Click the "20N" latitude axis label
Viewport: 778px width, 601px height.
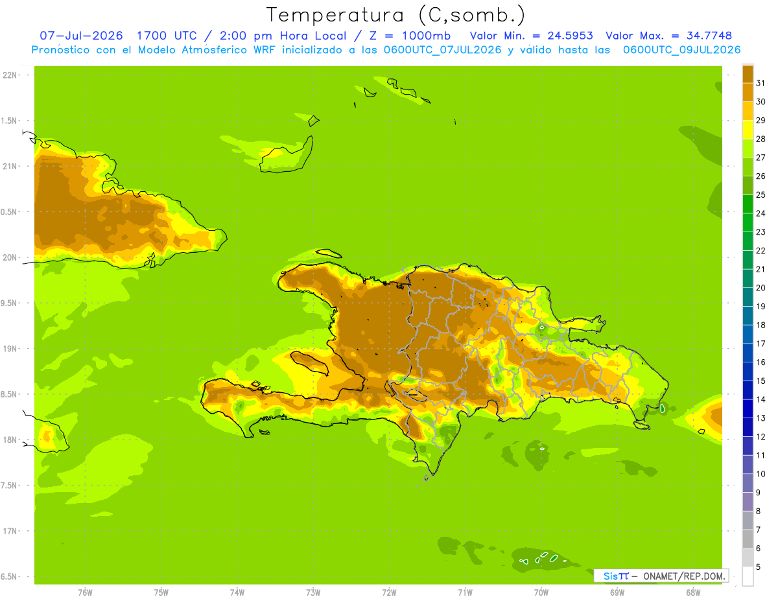point(10,257)
